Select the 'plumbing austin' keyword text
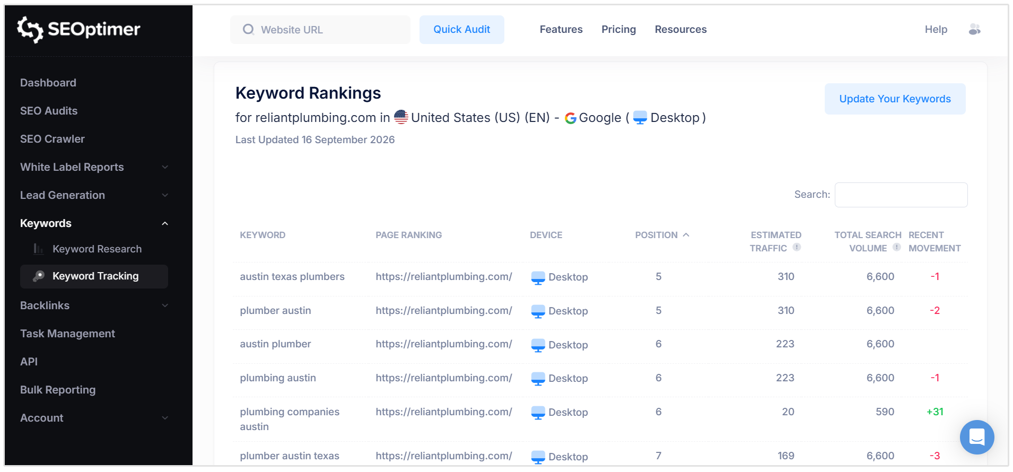The width and height of the screenshot is (1013, 472). coord(278,378)
